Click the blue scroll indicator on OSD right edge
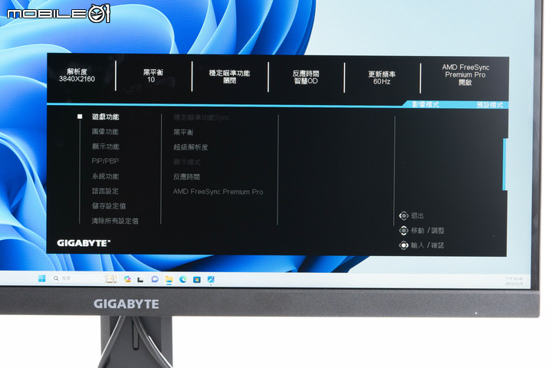Viewport: 552px width, 368px height. coord(505,164)
